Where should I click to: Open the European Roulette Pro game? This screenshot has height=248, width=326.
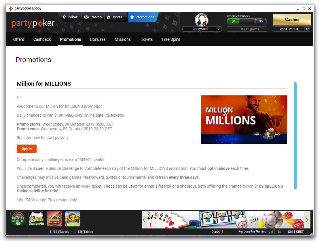point(18,219)
